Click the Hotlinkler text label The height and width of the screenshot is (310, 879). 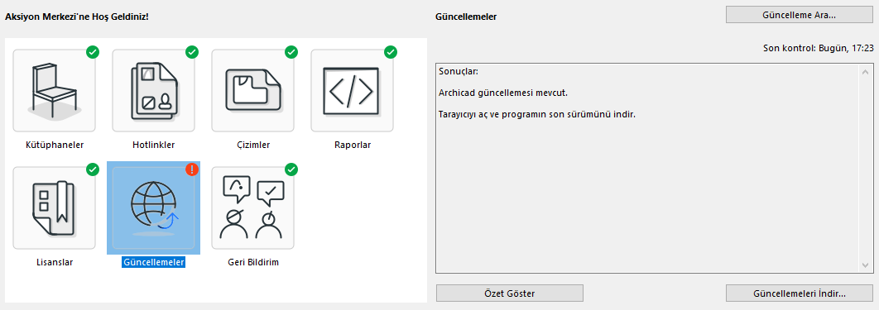pyautogui.click(x=154, y=145)
